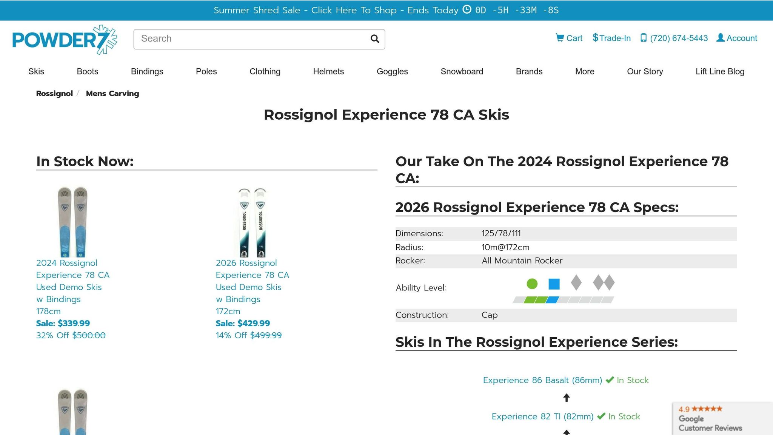
Task: Open the Brands menu
Action: (x=529, y=71)
